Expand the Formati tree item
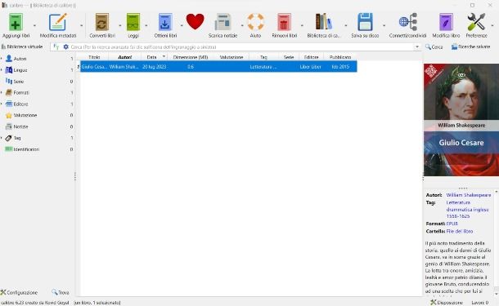The height and width of the screenshot is (306, 499). (x=2, y=93)
